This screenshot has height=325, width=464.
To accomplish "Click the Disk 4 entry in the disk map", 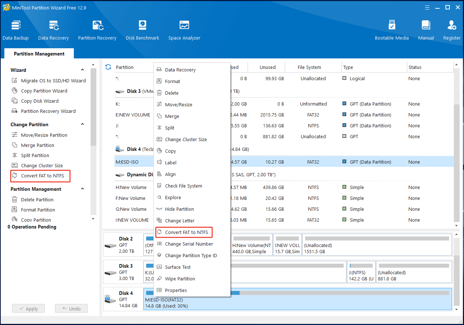I will coord(123,299).
